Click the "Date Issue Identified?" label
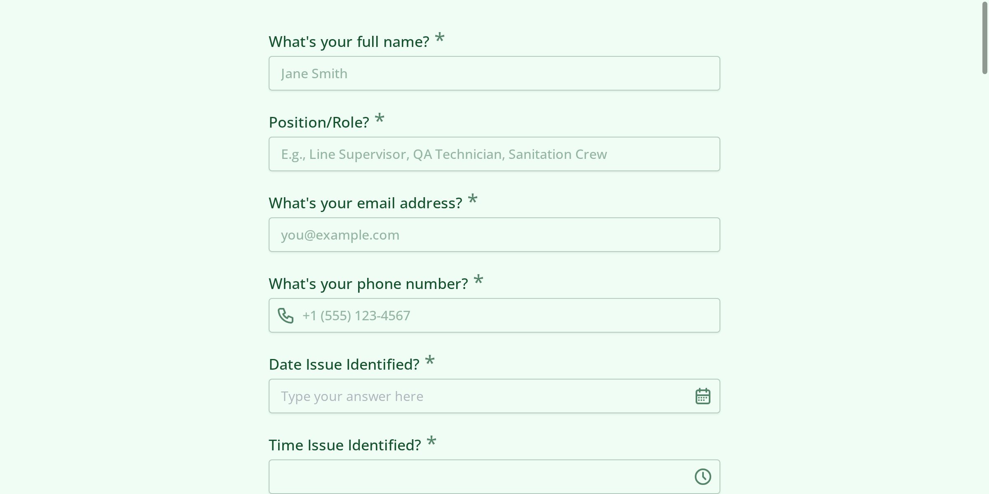Viewport: 989px width, 494px height. [x=344, y=365]
